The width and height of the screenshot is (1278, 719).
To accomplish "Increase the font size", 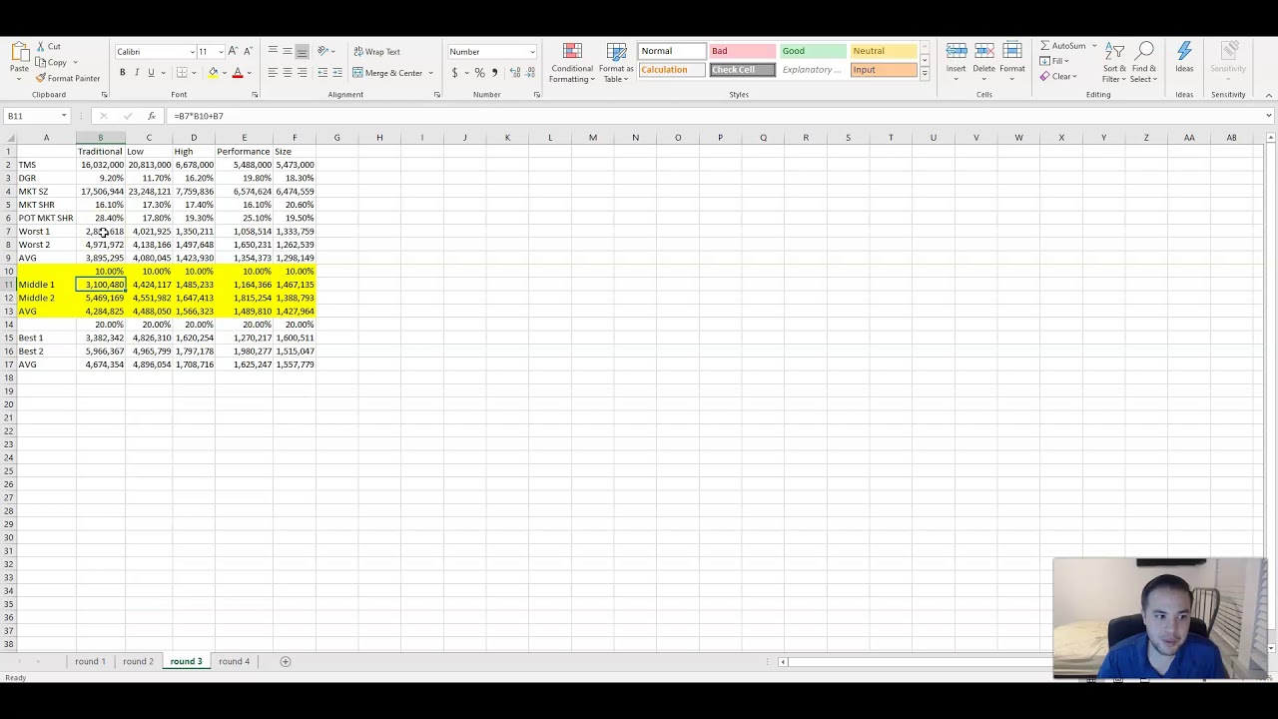I will 233,52.
